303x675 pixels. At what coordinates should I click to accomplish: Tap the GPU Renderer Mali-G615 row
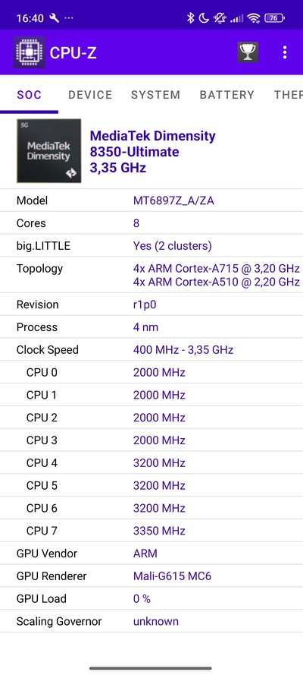pos(151,576)
